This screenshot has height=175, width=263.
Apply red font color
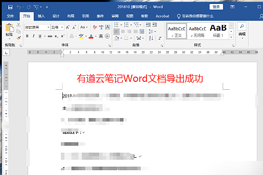pyautogui.click(x=91, y=36)
